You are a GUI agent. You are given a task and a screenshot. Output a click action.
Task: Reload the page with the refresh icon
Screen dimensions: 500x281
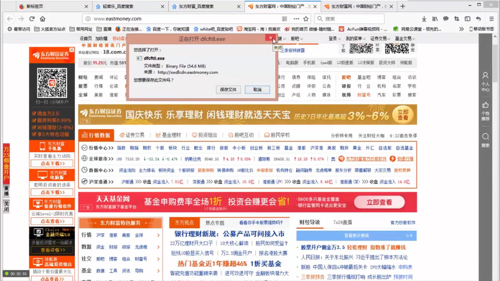(x=32, y=19)
